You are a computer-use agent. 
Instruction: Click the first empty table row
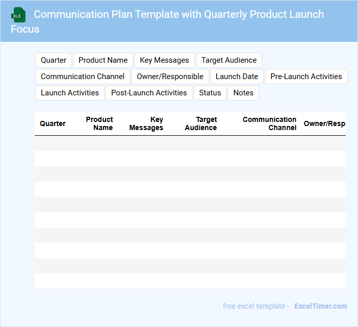tap(190, 143)
